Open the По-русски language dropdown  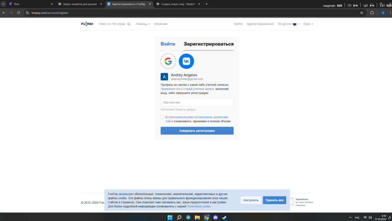pos(289,24)
